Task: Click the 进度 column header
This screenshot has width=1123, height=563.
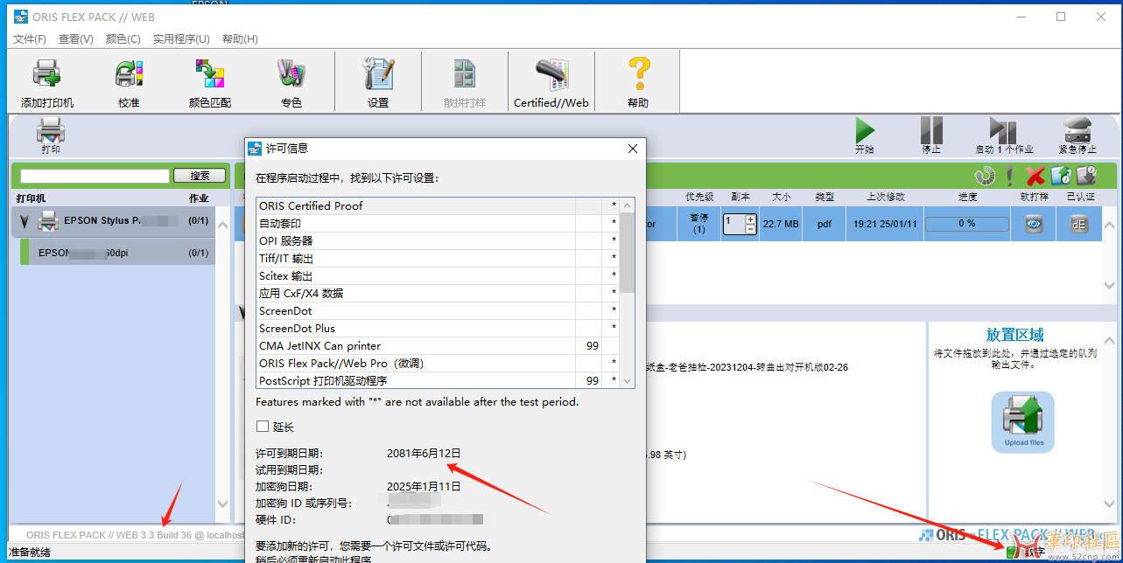Action: 966,197
